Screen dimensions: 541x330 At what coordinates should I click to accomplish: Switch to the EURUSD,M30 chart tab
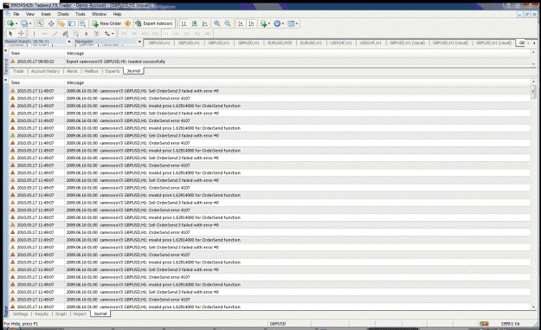(280, 42)
